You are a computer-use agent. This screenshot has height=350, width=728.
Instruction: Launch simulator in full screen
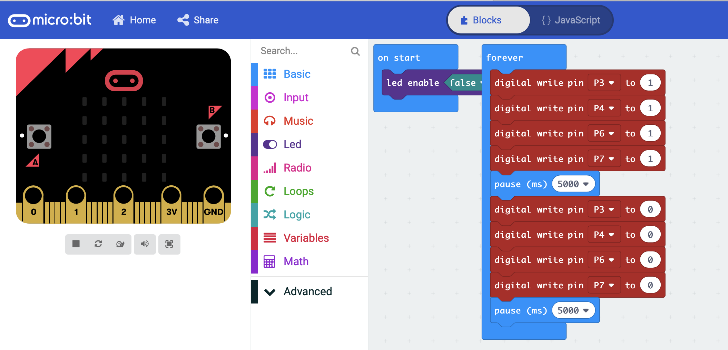(169, 244)
